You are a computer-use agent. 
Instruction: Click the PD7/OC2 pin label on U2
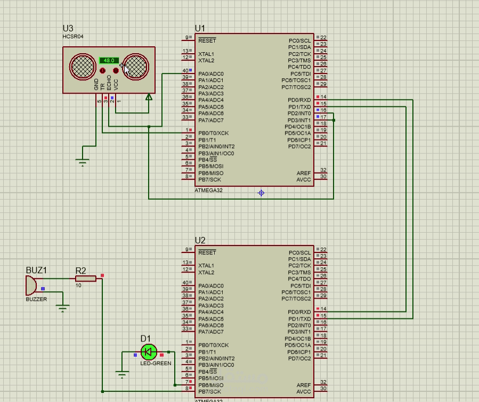(299, 358)
